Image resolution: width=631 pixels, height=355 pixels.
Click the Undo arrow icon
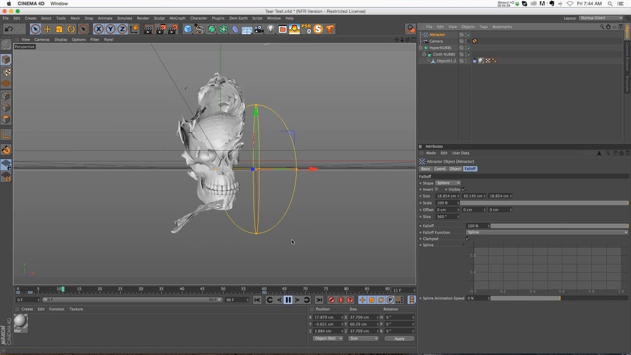coord(8,30)
